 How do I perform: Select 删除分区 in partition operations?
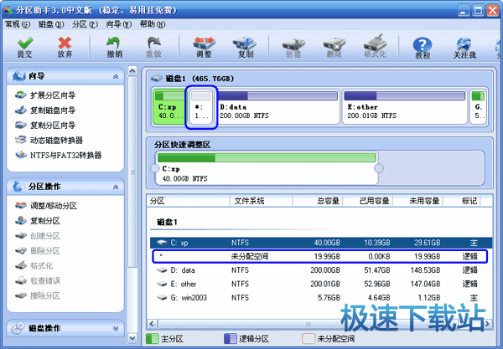click(x=38, y=251)
